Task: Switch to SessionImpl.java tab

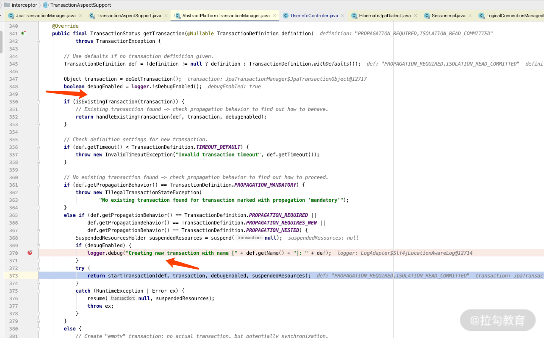Action: pyautogui.click(x=448, y=16)
